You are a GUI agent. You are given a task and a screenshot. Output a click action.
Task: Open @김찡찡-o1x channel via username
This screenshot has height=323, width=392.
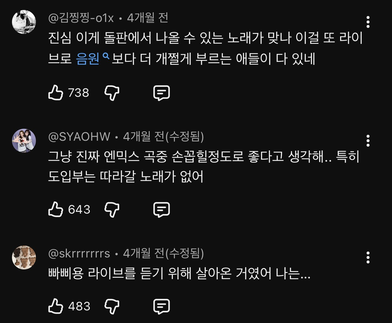pos(81,18)
